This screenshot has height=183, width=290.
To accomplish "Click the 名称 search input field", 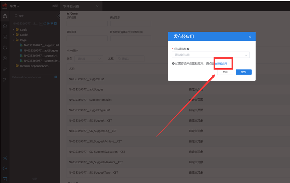I will pyautogui.click(x=130, y=59).
